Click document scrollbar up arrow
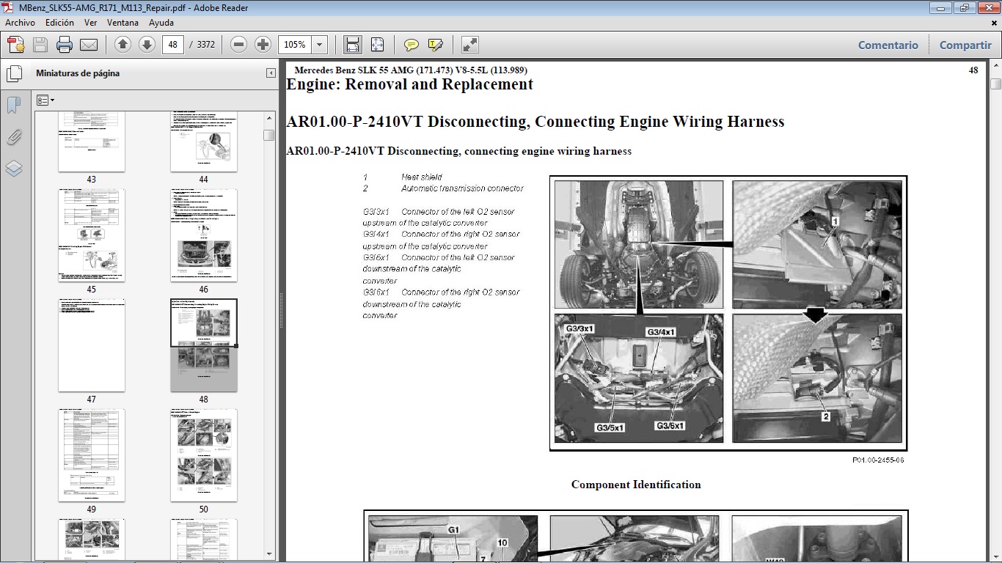 995,66
